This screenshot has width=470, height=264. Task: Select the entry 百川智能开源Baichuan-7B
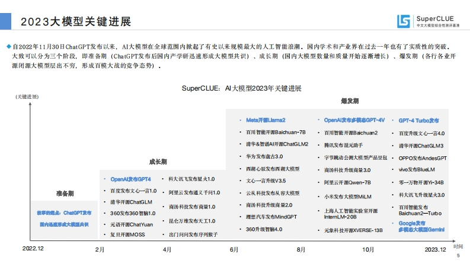(276, 132)
